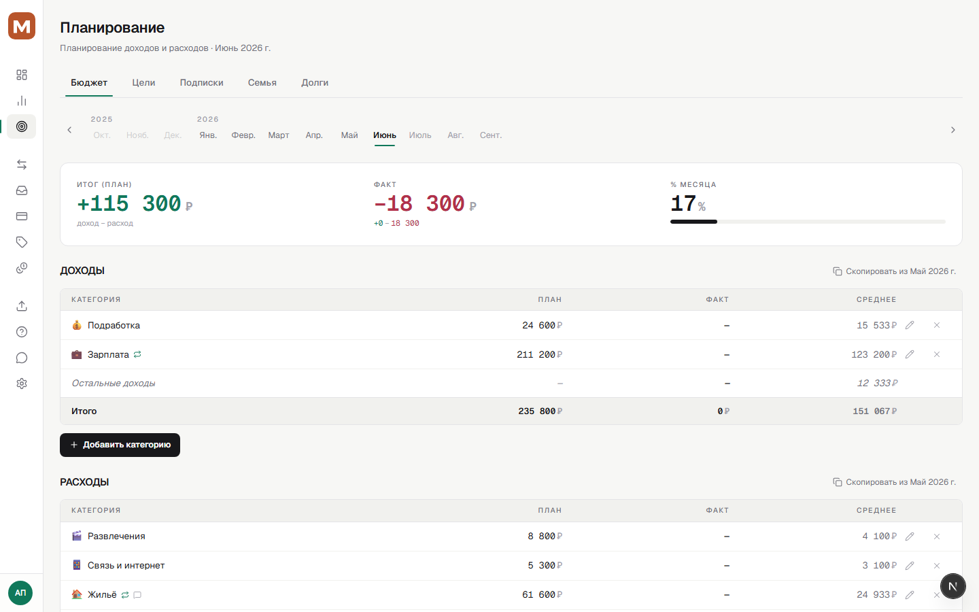Select month Февр.
This screenshot has width=979, height=612.
tap(243, 135)
